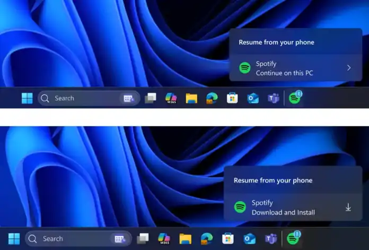Click Spotify logo in Download and Install row

[x=240, y=207]
